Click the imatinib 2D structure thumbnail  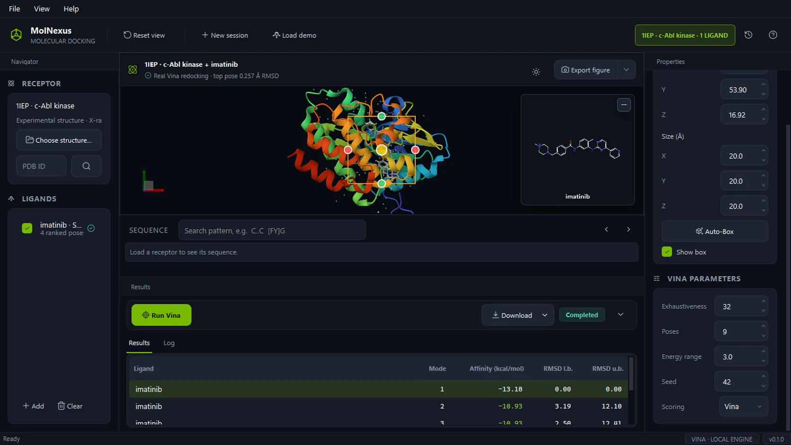click(x=577, y=149)
